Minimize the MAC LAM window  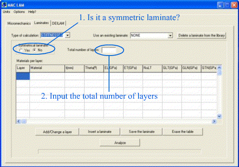point(220,5)
